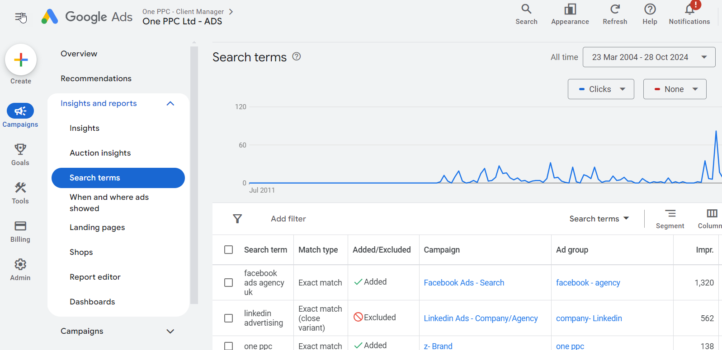The width and height of the screenshot is (722, 350).
Task: Open one ppc ad group link
Action: 570,346
